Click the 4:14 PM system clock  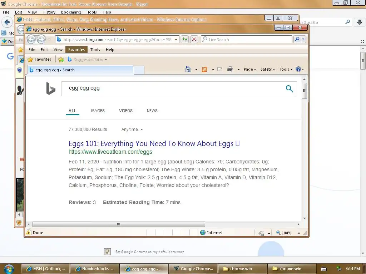click(353, 269)
